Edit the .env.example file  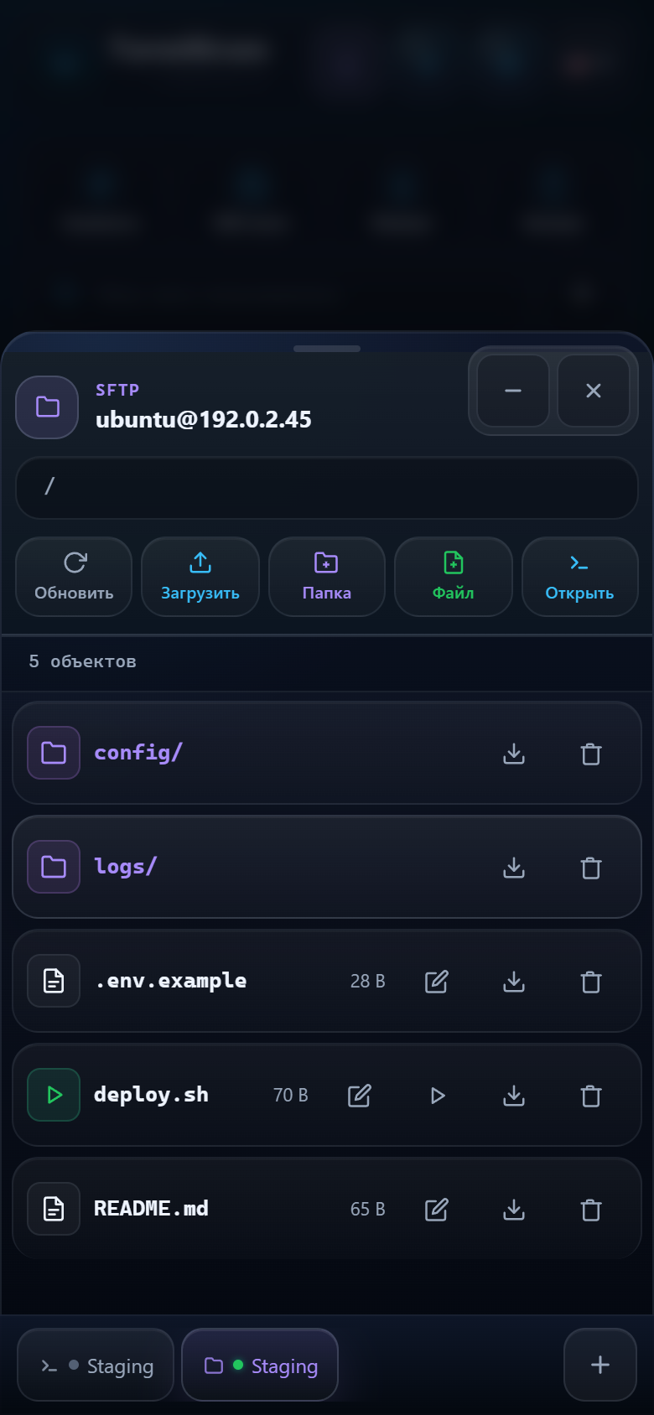(437, 982)
